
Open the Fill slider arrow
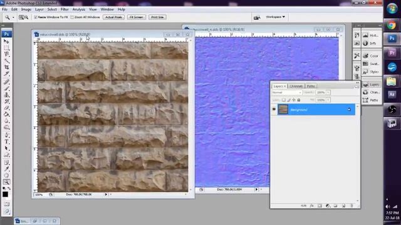pos(328,100)
